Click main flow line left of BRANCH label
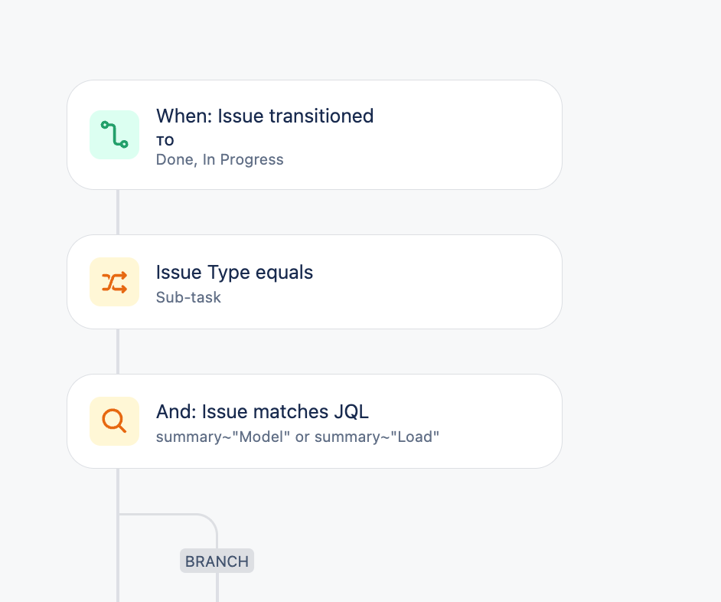 click(118, 561)
